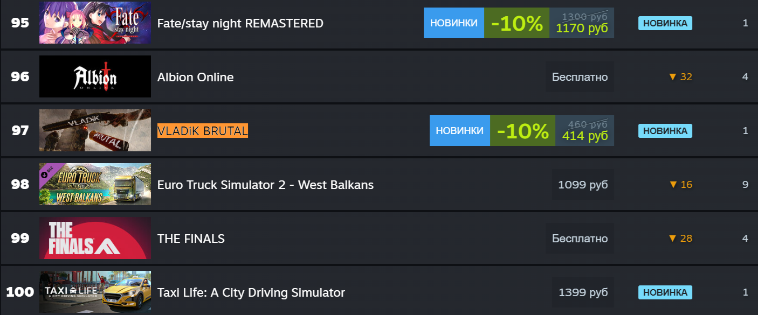
Task: Click the 1170 руб discounted price
Action: (582, 28)
